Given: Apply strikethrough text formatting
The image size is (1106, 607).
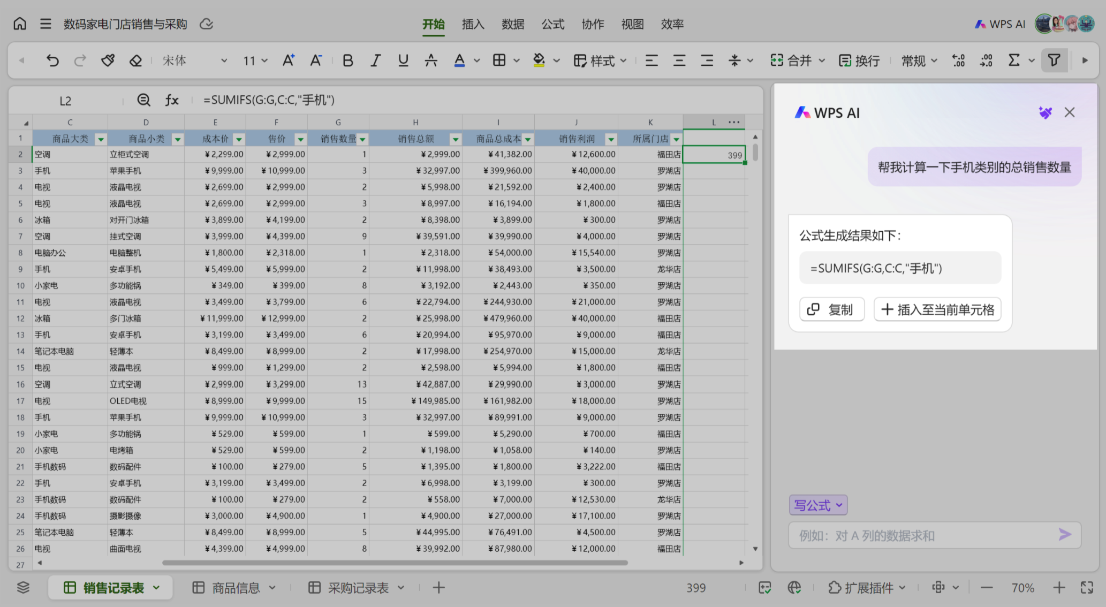Looking at the screenshot, I should click(x=431, y=60).
